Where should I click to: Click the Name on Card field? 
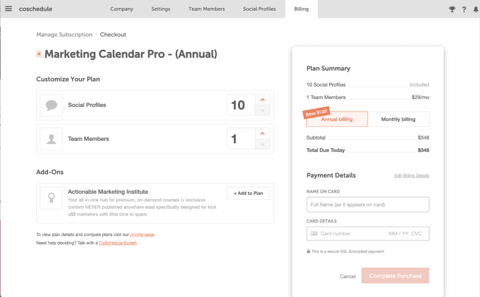tap(368, 204)
